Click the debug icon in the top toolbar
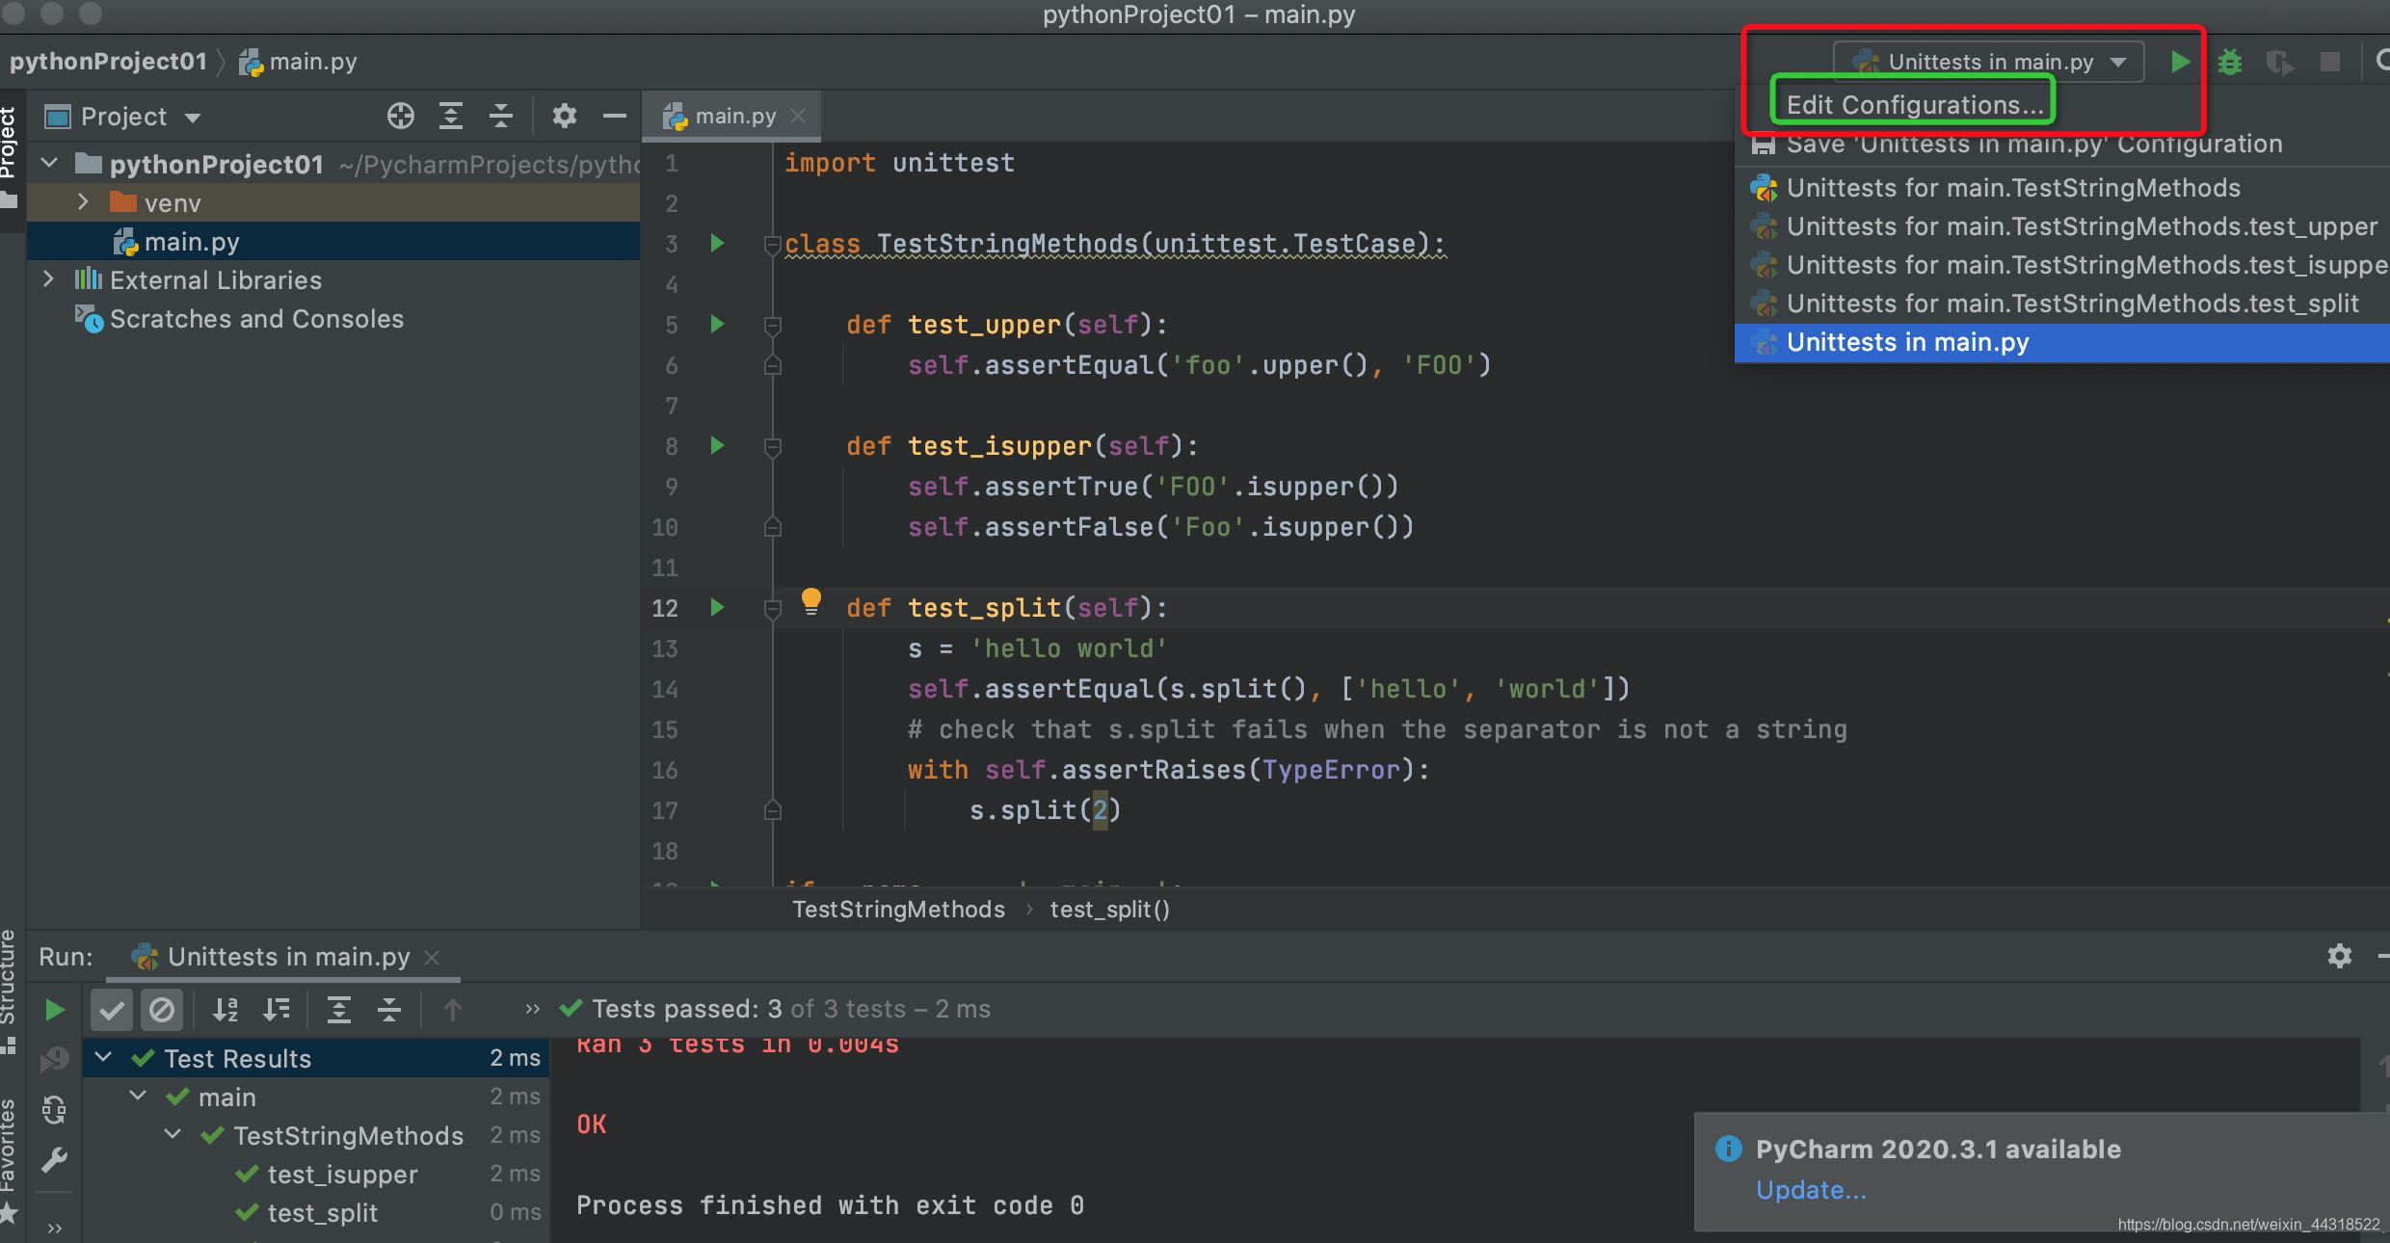Viewport: 2390px width, 1243px height. (x=2230, y=61)
